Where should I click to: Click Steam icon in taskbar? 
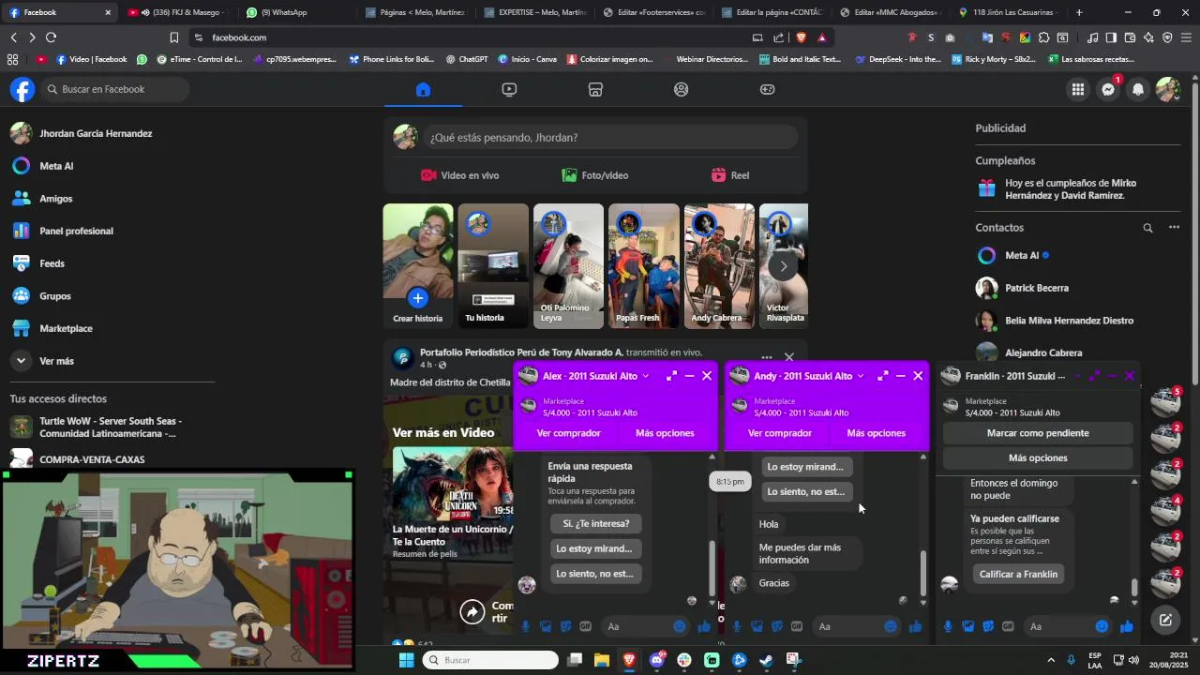tap(766, 660)
